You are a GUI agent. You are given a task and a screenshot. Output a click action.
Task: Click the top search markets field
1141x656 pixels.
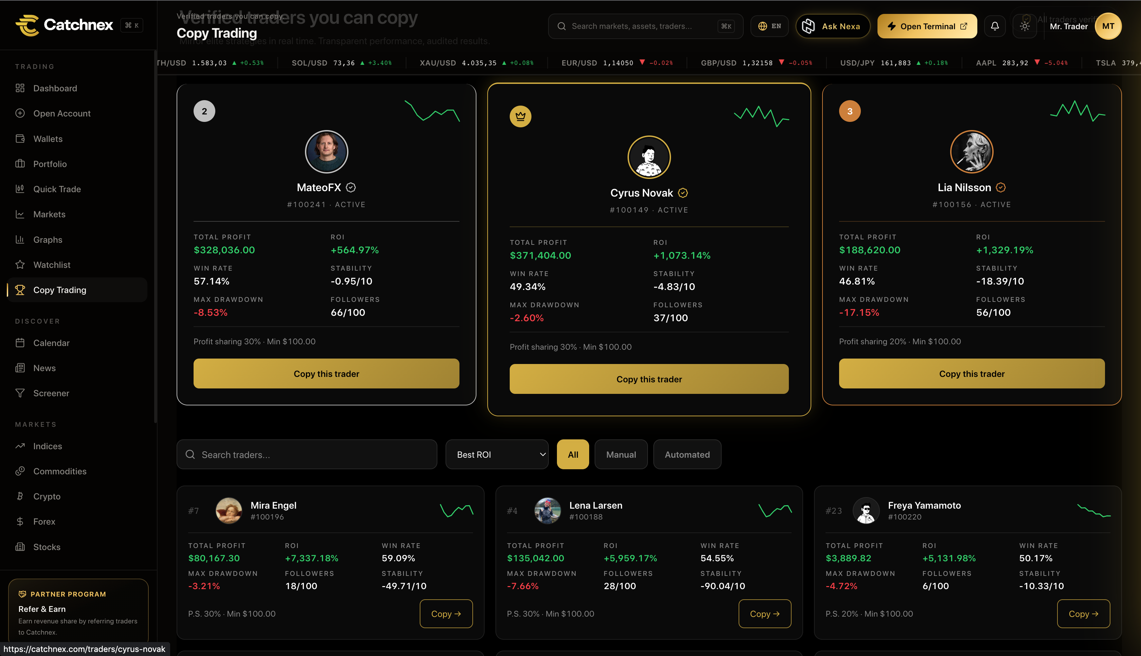(645, 26)
